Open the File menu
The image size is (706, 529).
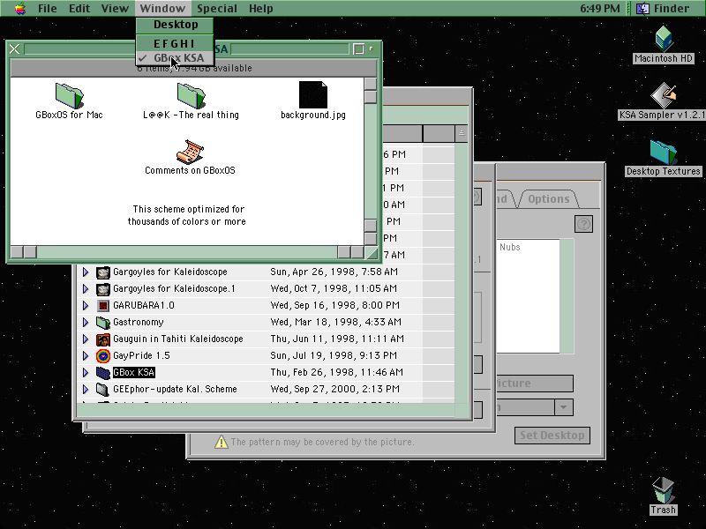click(48, 8)
